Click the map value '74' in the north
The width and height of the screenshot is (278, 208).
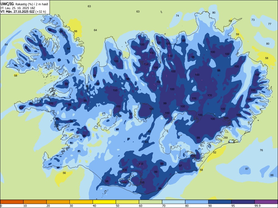pos(177,16)
